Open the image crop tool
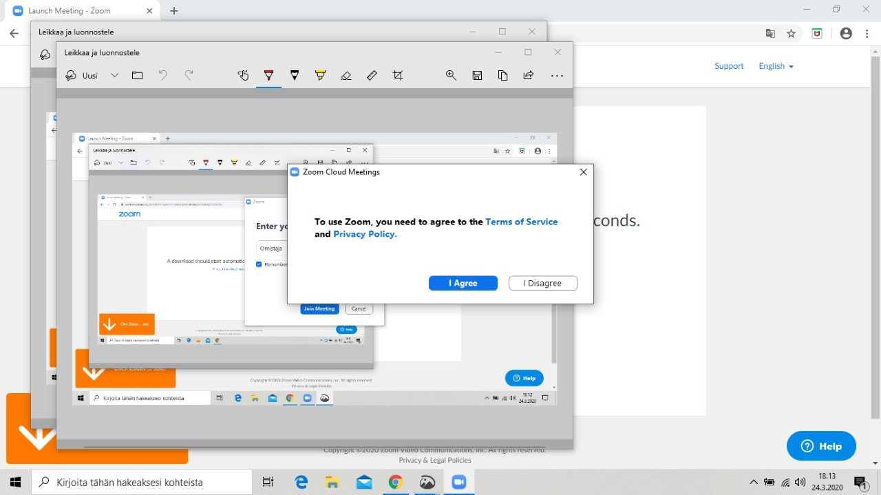881x495 pixels. pyautogui.click(x=398, y=76)
